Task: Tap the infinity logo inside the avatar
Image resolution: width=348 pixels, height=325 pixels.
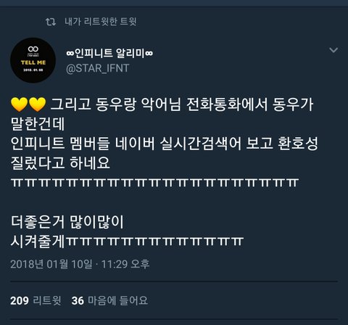Action: click(33, 49)
